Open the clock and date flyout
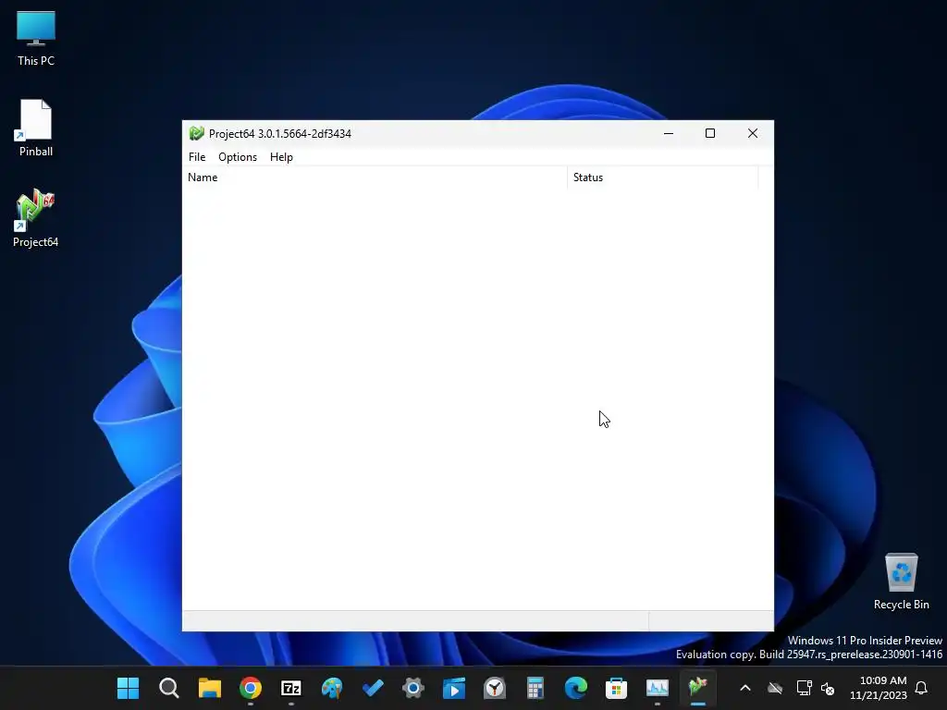The image size is (947, 710). (x=879, y=688)
